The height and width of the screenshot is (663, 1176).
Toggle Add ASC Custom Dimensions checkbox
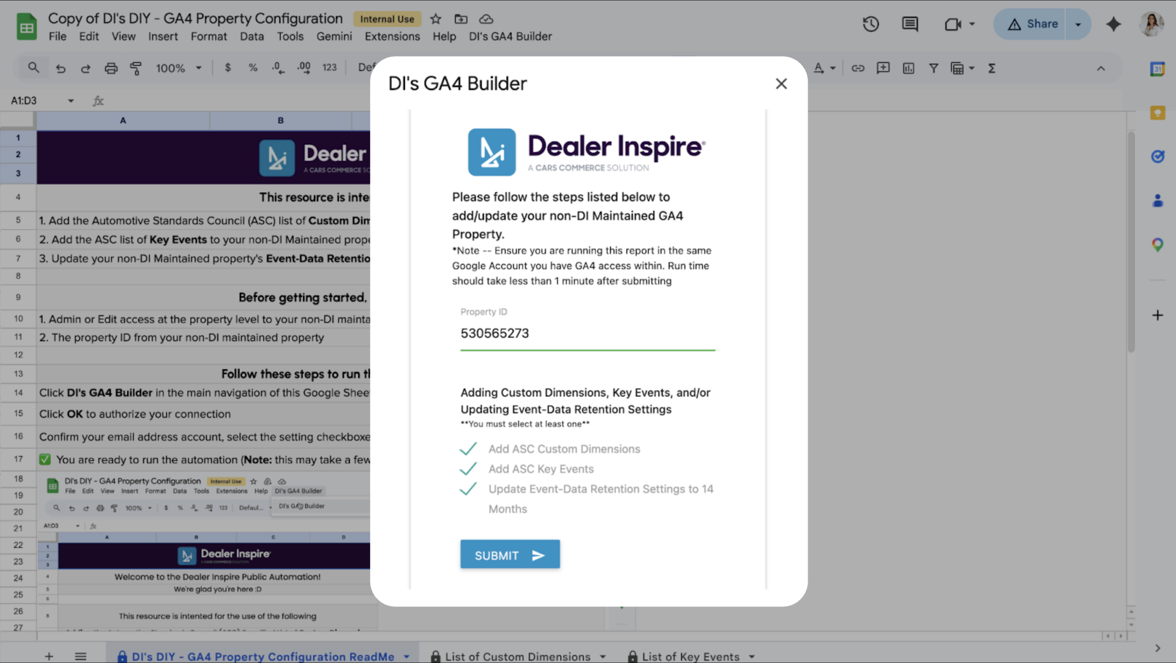coord(468,448)
